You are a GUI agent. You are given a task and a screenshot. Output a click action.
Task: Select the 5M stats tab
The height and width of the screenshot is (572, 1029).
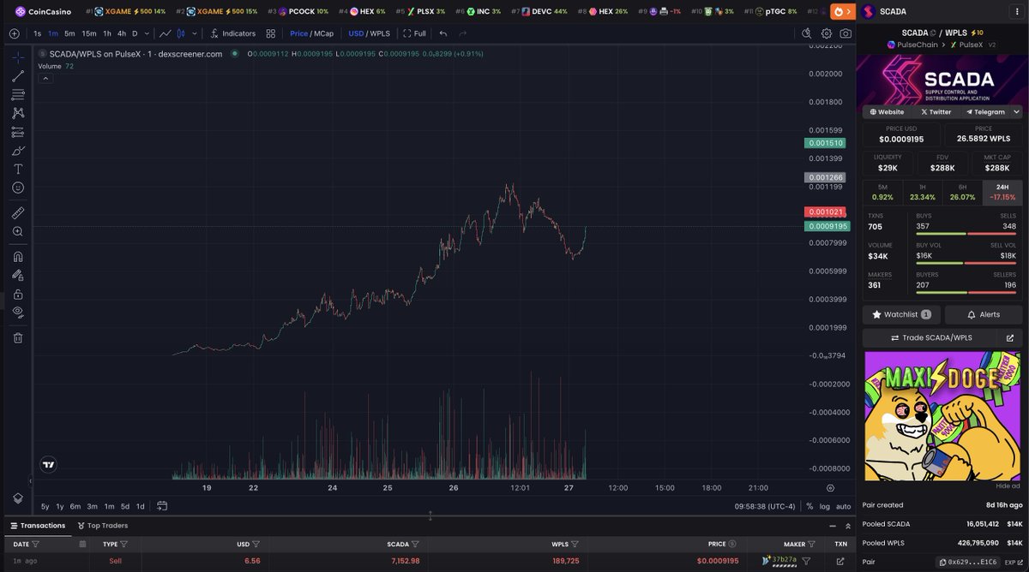(882, 192)
